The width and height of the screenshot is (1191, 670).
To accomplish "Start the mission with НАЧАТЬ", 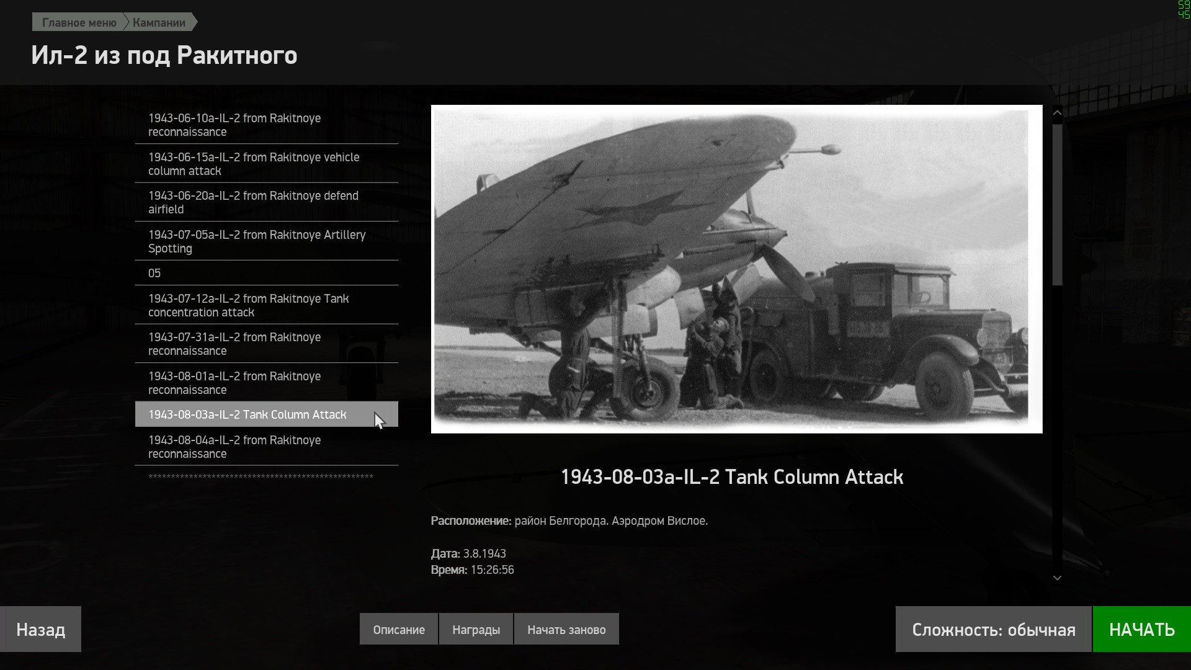I will tap(1141, 629).
